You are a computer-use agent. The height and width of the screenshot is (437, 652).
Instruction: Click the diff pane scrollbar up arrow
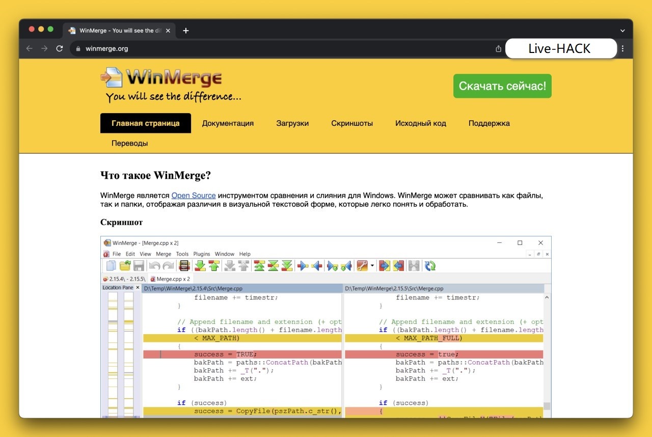point(547,297)
